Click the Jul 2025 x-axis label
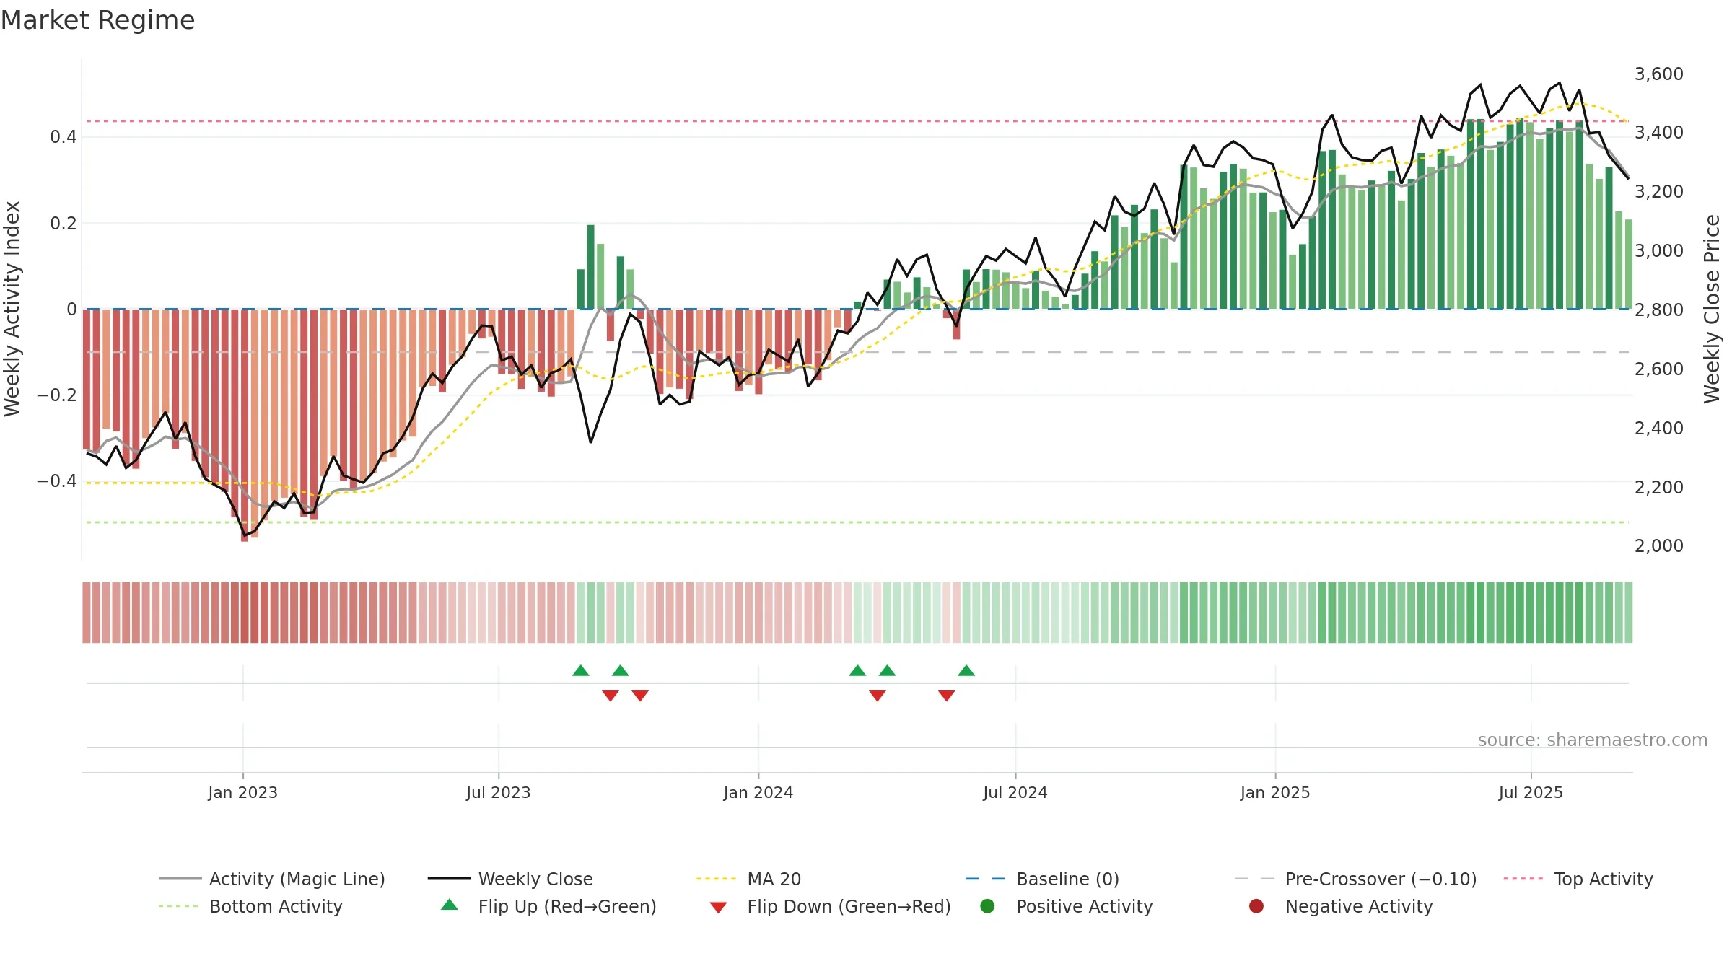The width and height of the screenshot is (1732, 974). [x=1531, y=792]
